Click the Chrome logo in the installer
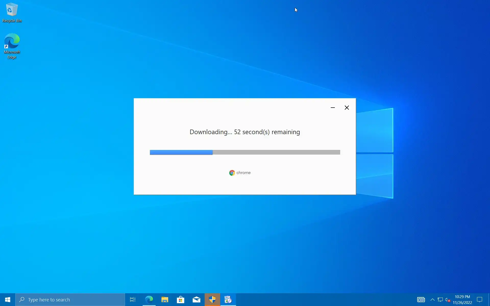 232,173
